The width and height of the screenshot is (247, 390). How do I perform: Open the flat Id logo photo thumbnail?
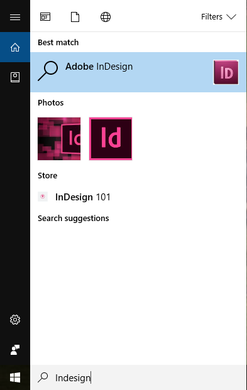[111, 139]
